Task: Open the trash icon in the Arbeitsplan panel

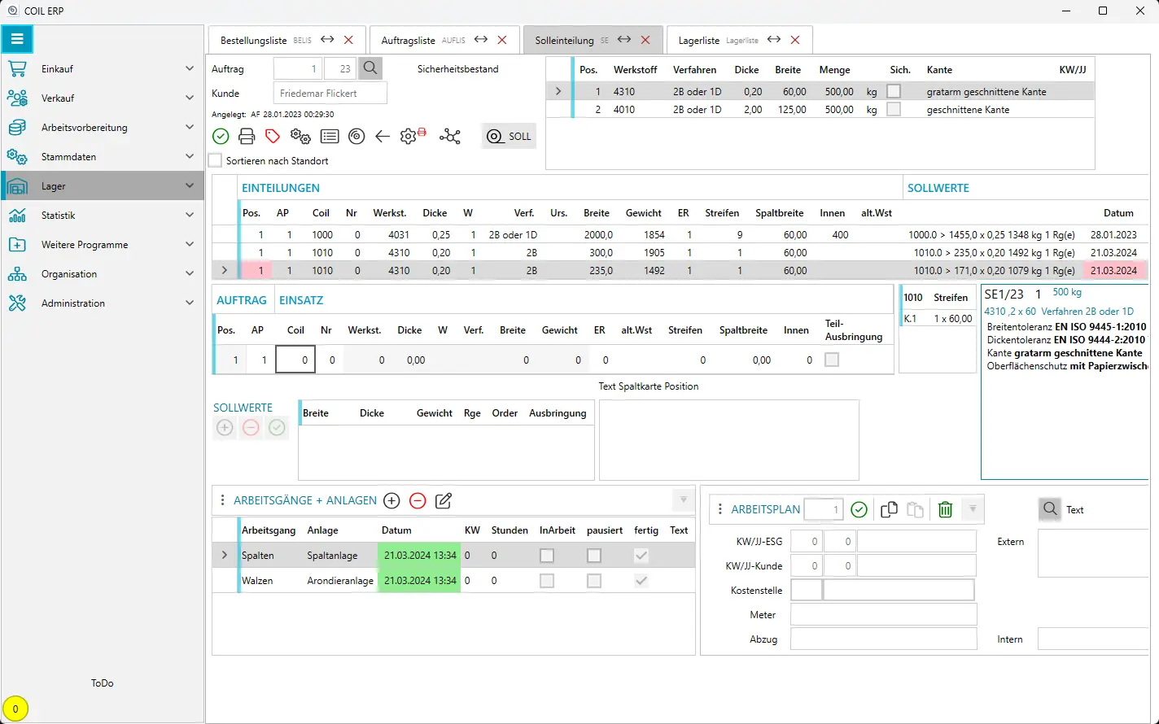Action: click(x=945, y=508)
